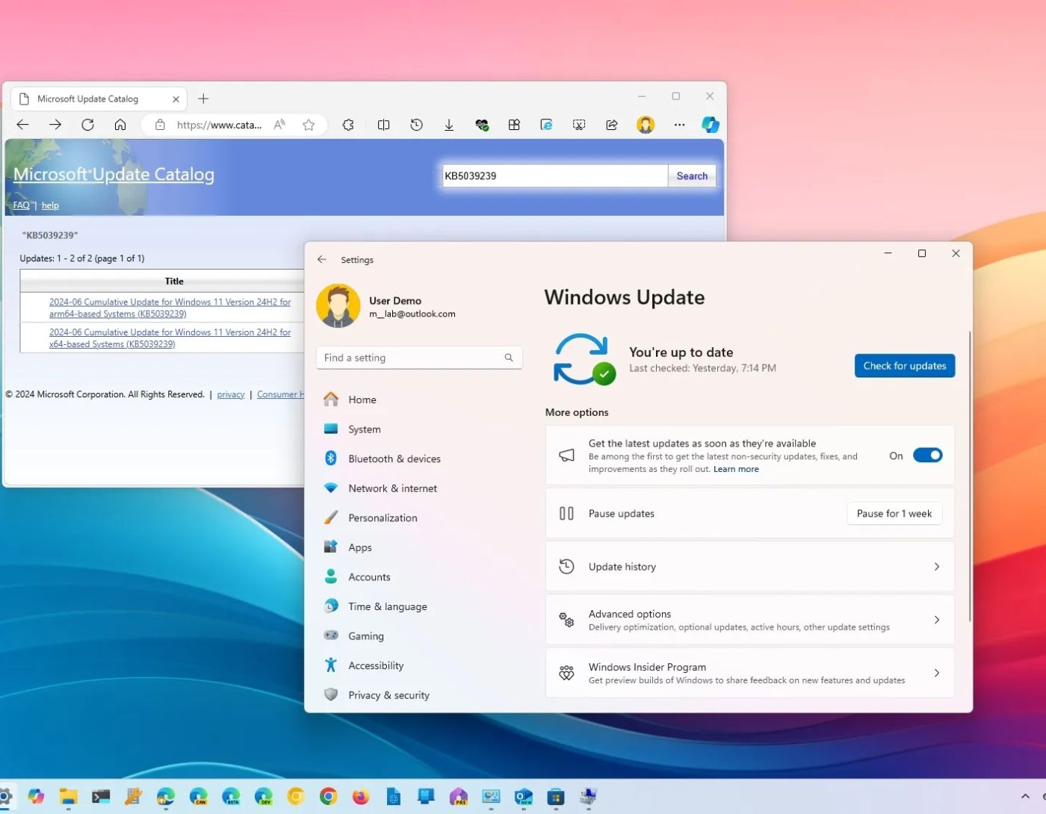
Task: Open Pause for 1 week dropdown
Action: [894, 514]
